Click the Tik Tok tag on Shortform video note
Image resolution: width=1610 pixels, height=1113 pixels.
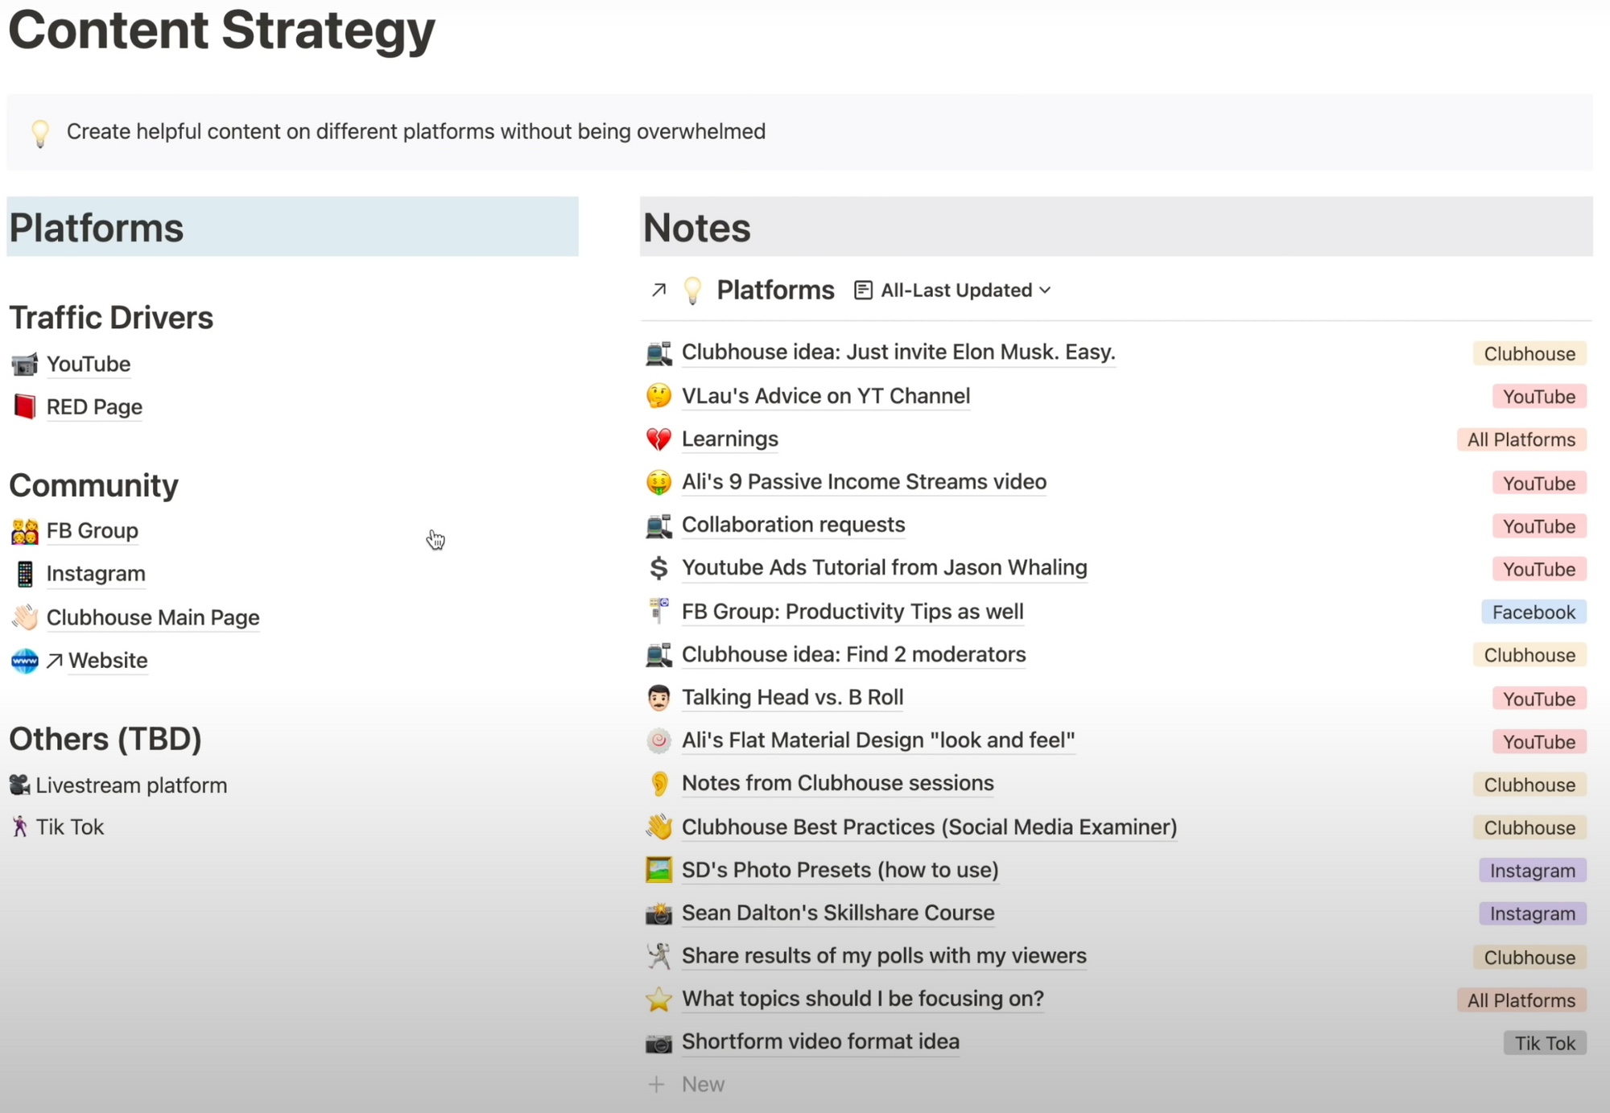pos(1544,1043)
